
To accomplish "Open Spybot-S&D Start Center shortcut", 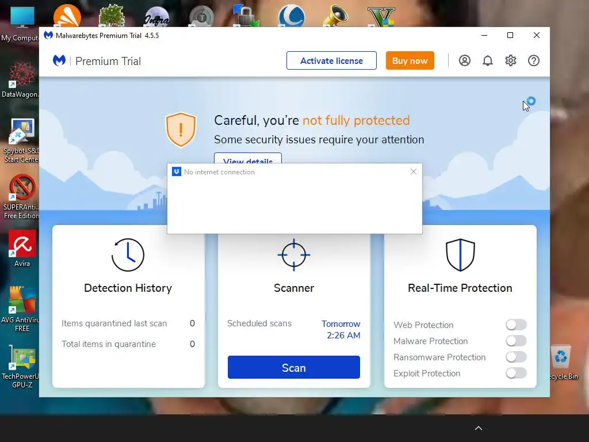I will [22, 140].
